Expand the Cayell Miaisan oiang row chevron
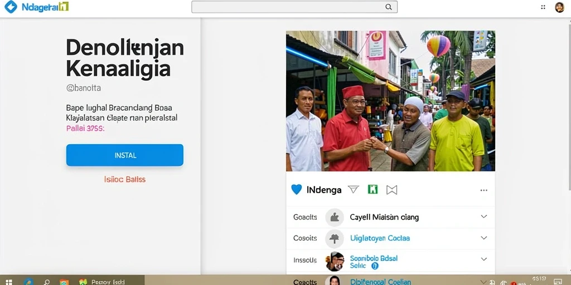 [x=483, y=217]
